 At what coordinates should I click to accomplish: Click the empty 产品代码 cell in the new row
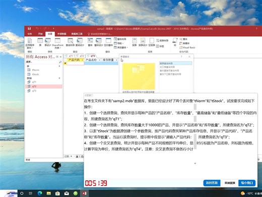click(x=75, y=63)
